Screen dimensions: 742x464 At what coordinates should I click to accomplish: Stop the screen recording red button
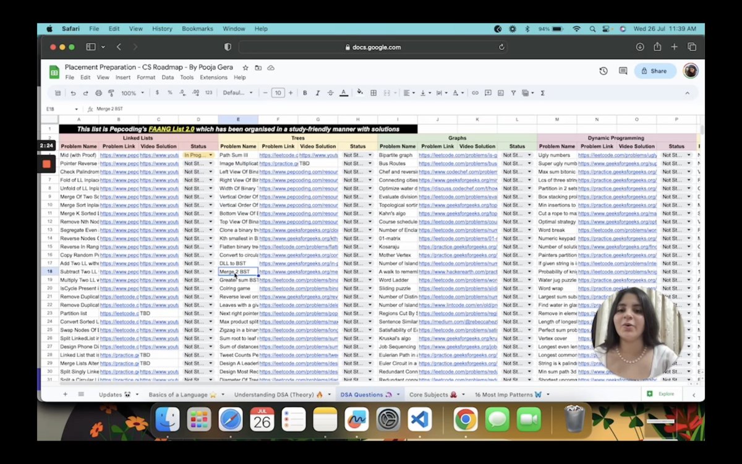(x=46, y=164)
